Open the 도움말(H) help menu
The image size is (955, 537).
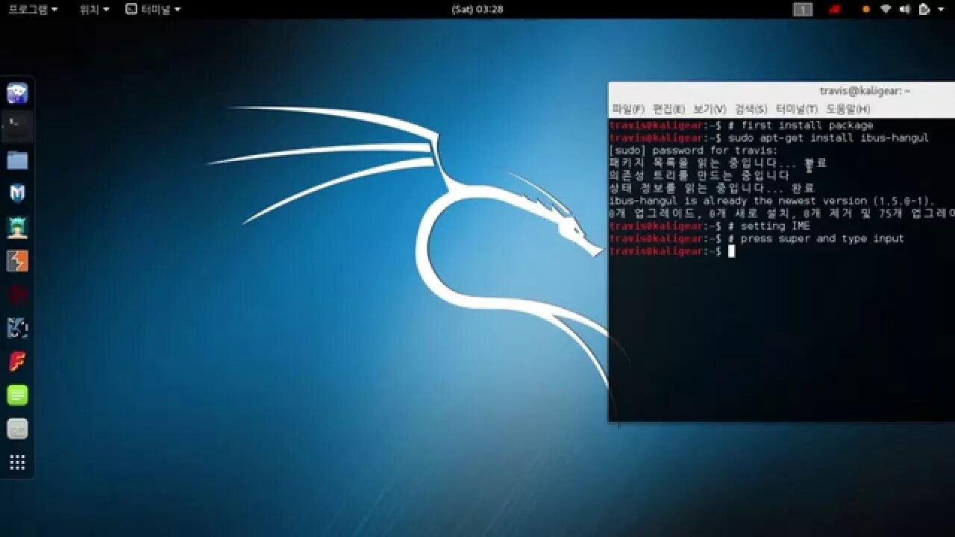click(x=848, y=109)
